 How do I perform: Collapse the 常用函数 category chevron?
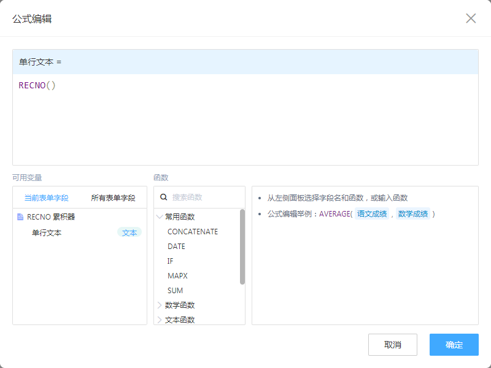(x=160, y=217)
